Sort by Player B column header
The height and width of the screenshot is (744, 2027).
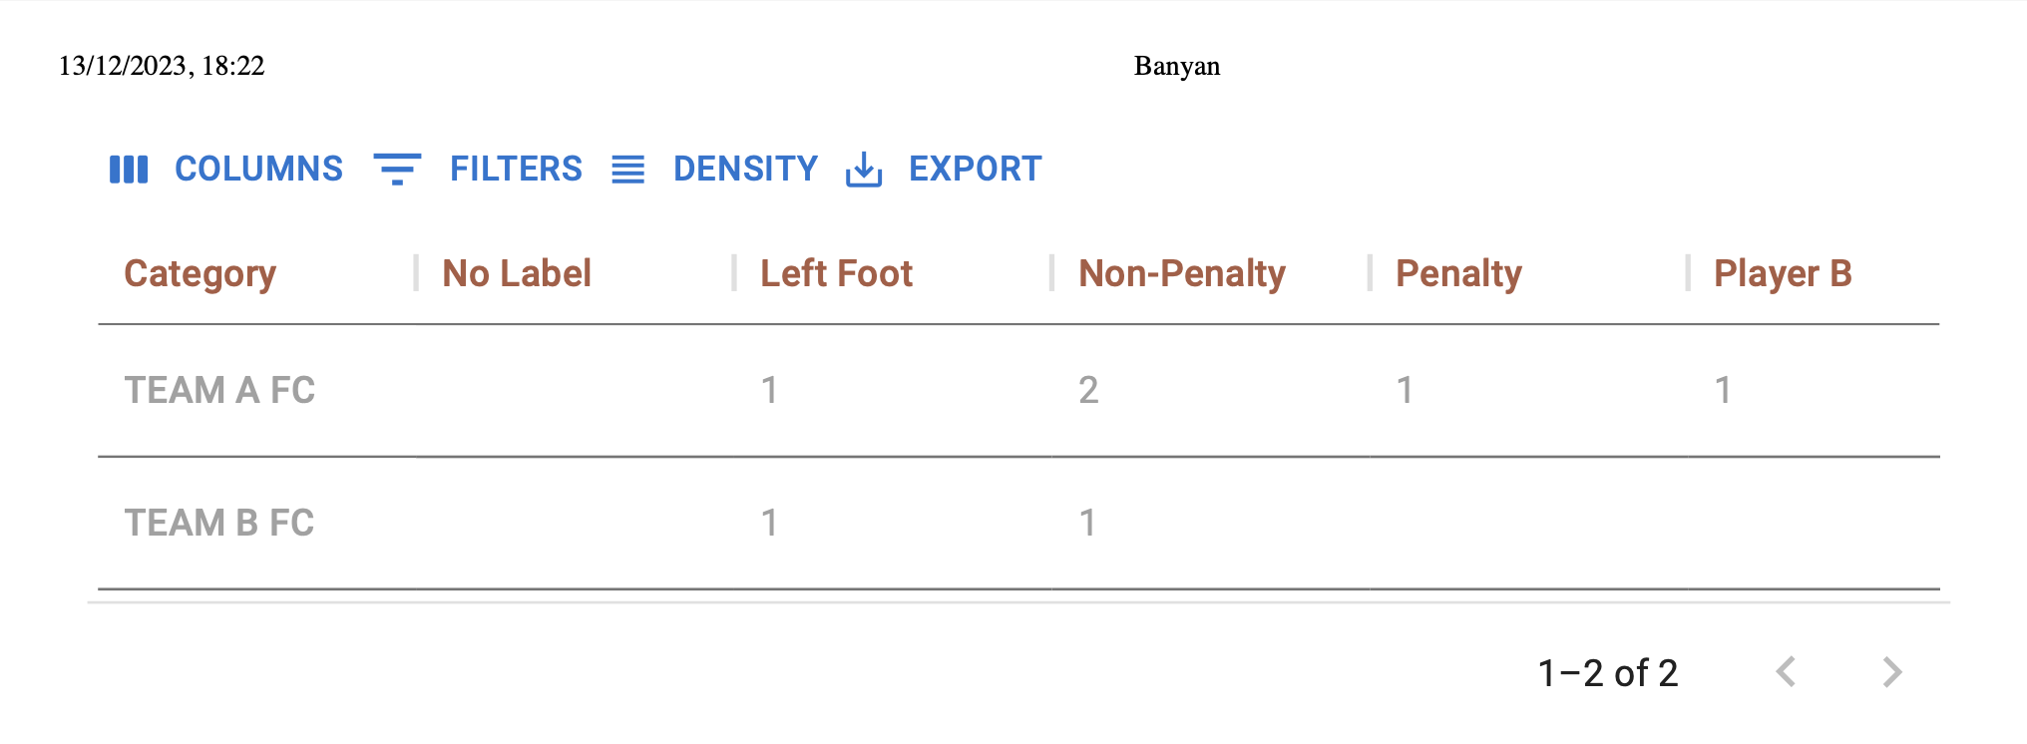(1783, 273)
